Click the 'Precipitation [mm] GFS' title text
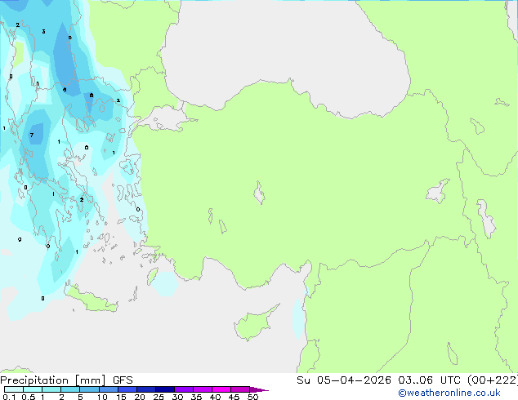The height and width of the screenshot is (400, 518). point(66,380)
